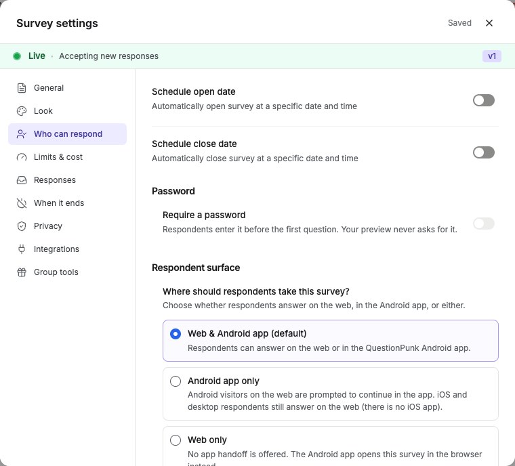The image size is (515, 466).
Task: Click the Android app only option title
Action: coord(224,381)
